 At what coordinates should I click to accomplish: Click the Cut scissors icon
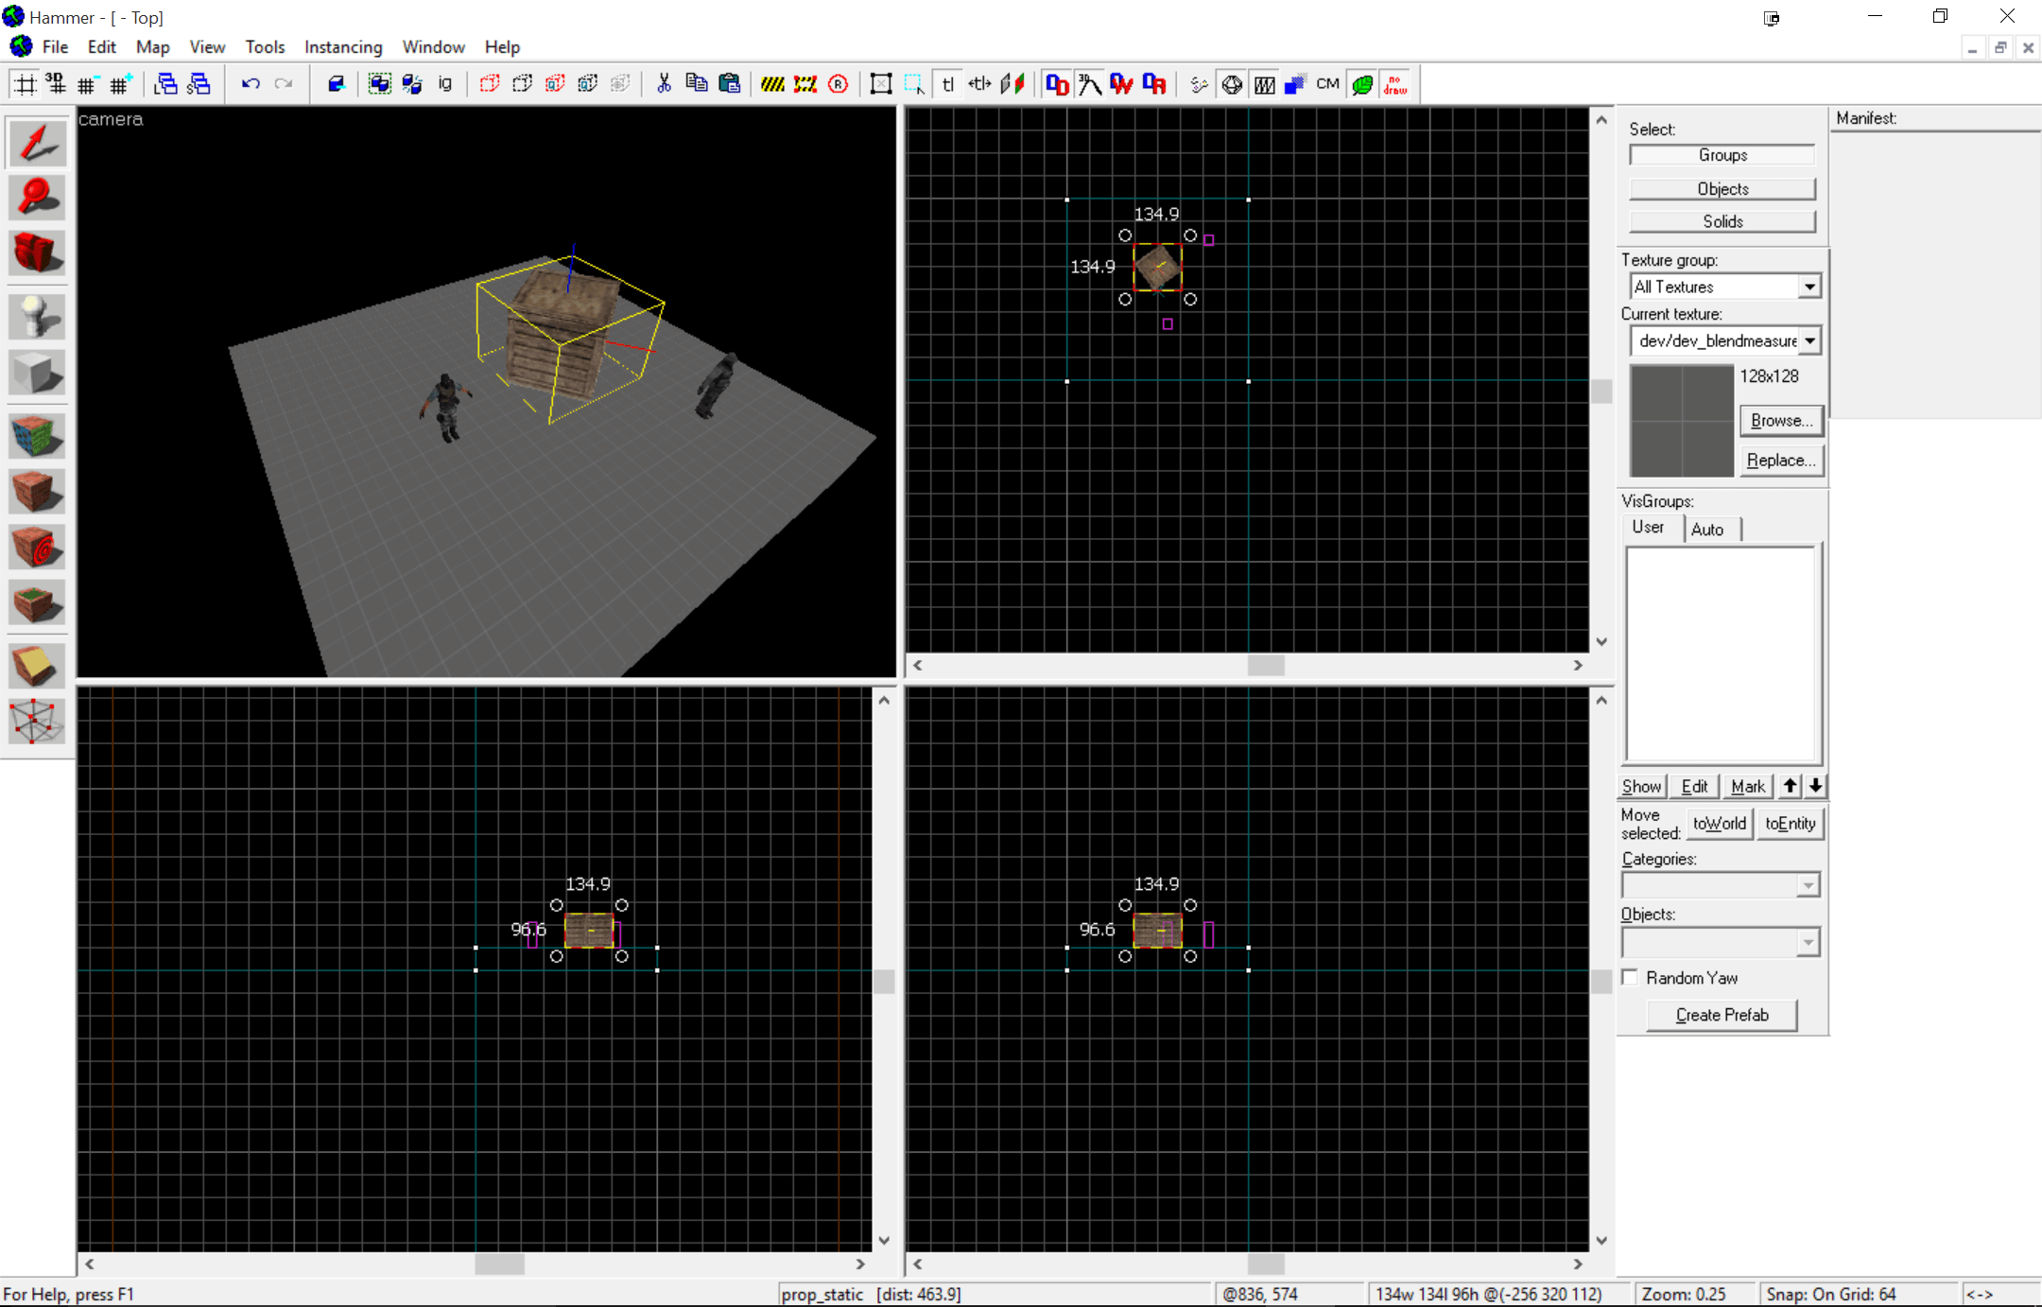tap(664, 84)
